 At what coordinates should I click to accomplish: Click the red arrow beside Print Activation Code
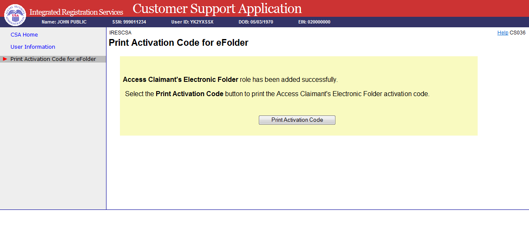(5, 59)
